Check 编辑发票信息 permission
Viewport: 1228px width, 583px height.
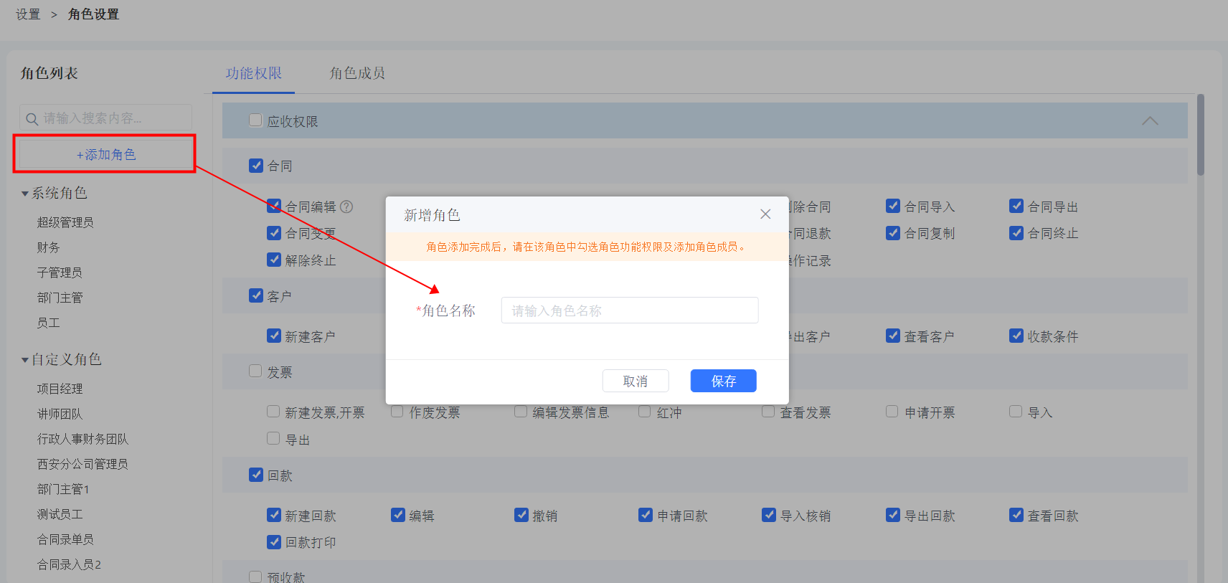pos(521,411)
